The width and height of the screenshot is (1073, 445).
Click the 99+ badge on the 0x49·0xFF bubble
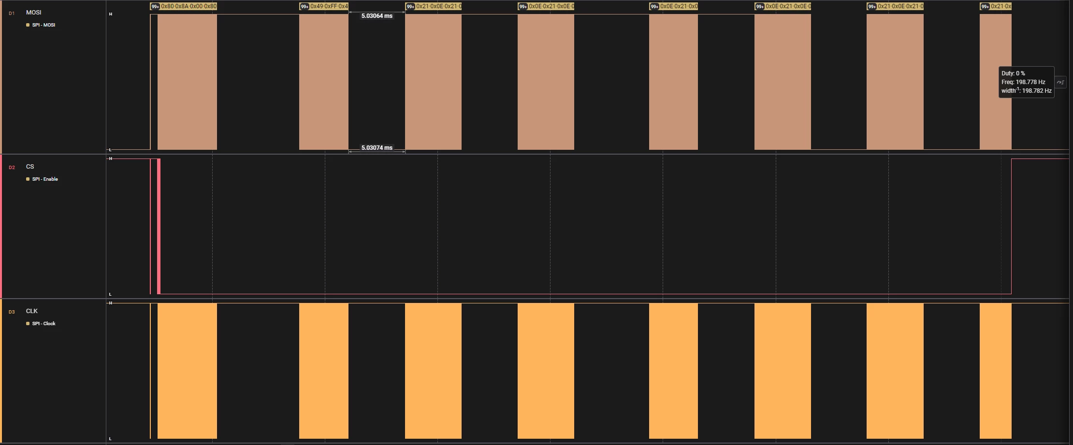point(304,6)
